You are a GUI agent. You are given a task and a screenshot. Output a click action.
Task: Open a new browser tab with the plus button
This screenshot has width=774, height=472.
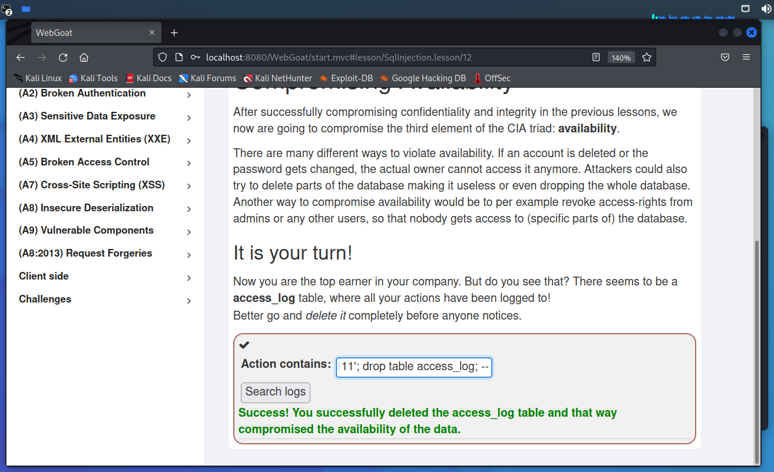point(174,33)
